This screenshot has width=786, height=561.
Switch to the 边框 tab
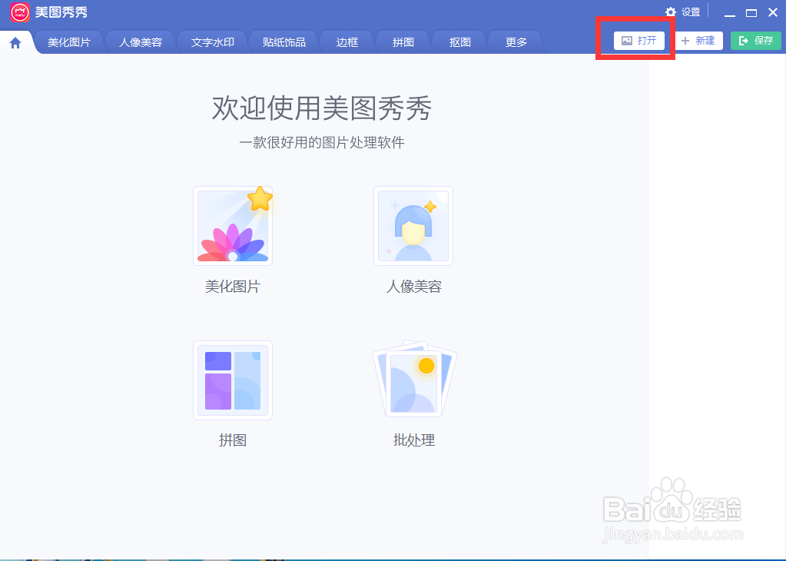[x=347, y=42]
